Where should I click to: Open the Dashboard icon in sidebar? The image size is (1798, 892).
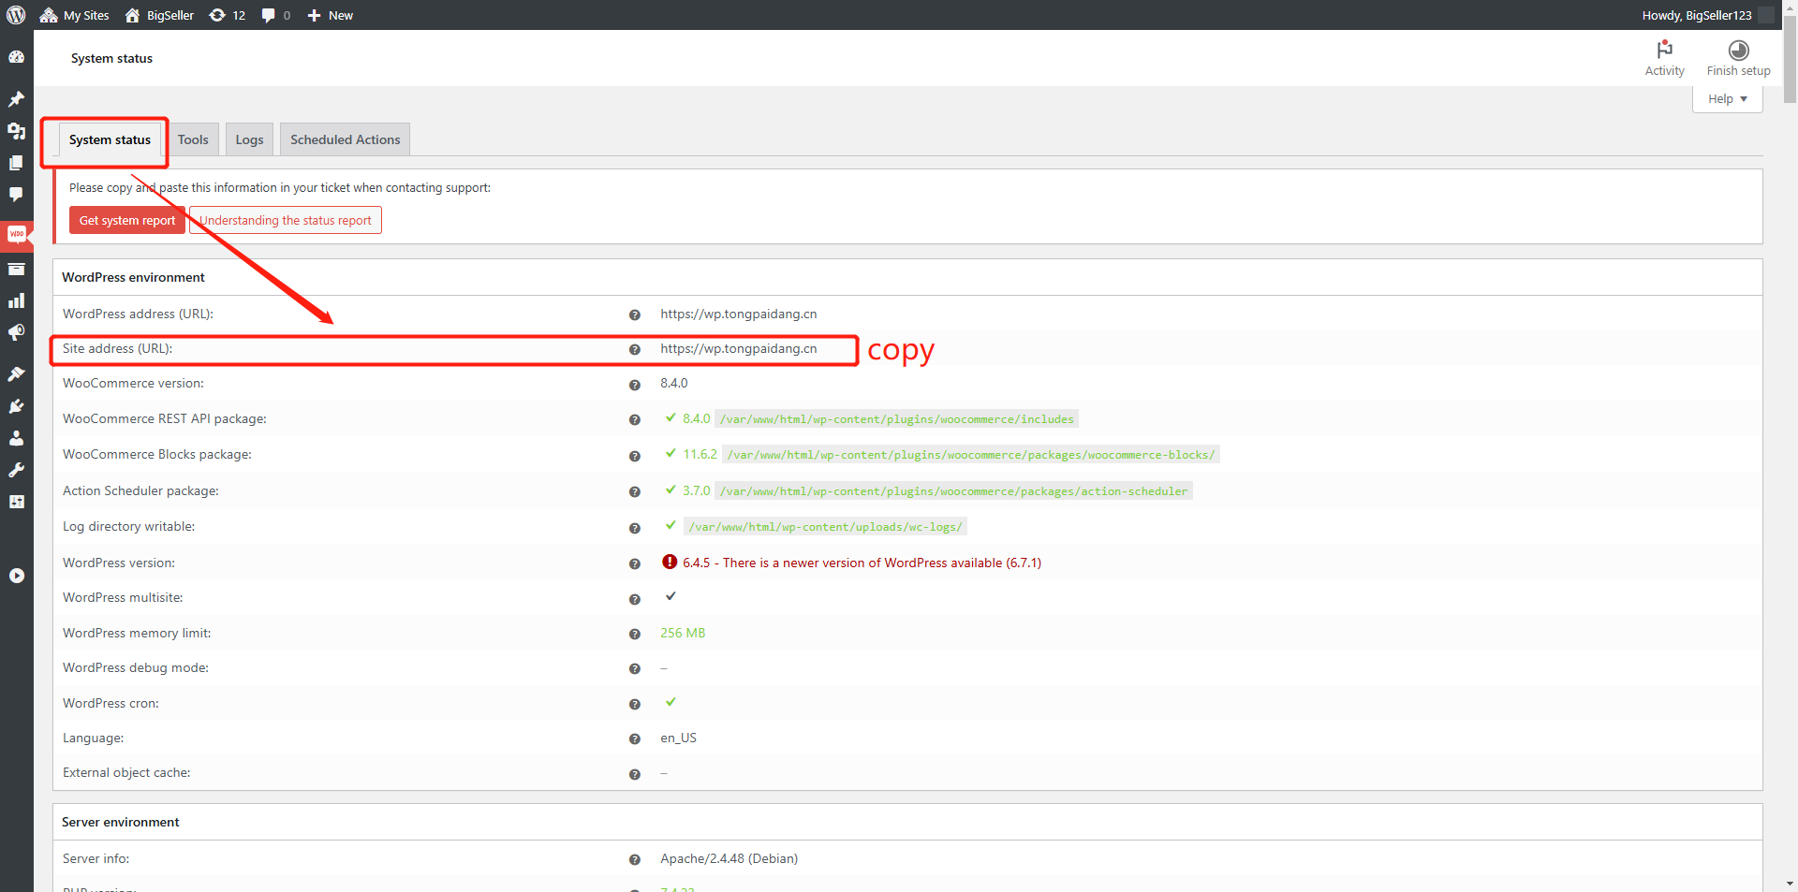click(17, 57)
